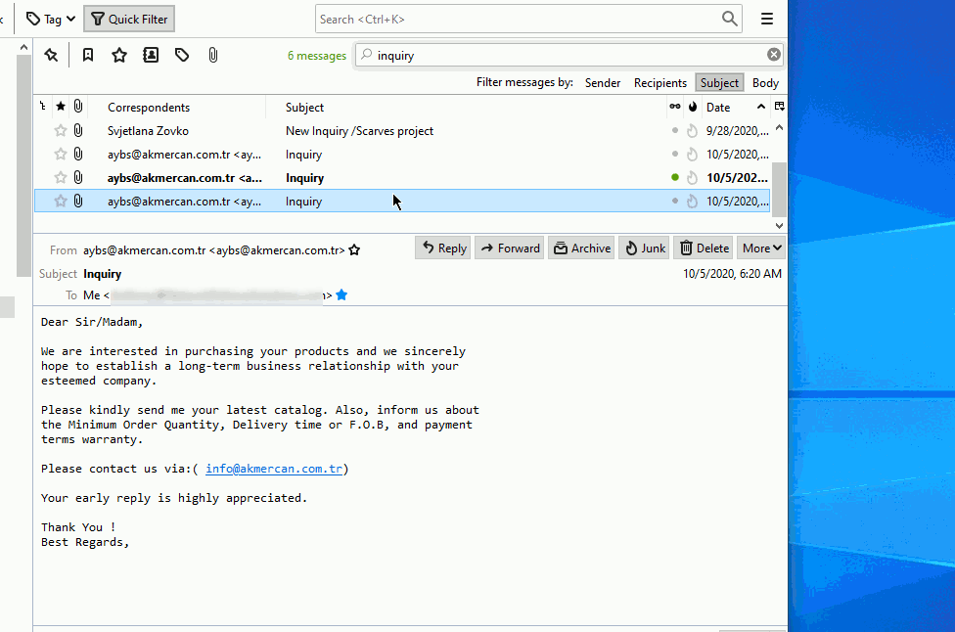Viewport: 955px width, 632px height.
Task: Follow the info@akmercan.com.tr link
Action: pos(273,469)
